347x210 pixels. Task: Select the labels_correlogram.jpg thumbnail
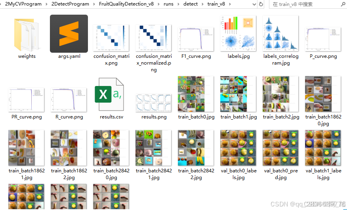point(280,33)
